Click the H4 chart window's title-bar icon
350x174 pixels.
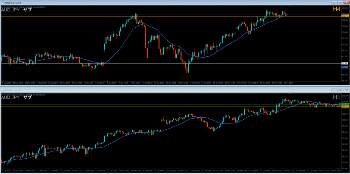[x=2, y=3]
